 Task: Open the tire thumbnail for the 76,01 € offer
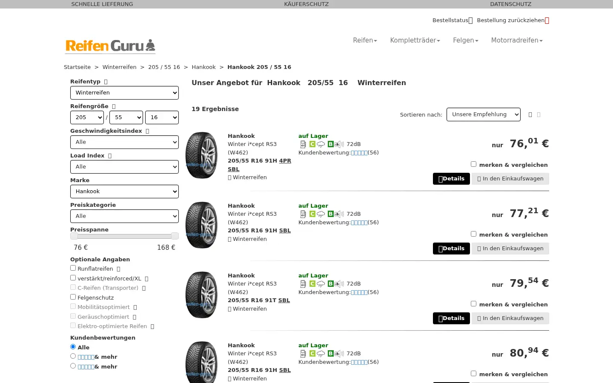pos(201,155)
